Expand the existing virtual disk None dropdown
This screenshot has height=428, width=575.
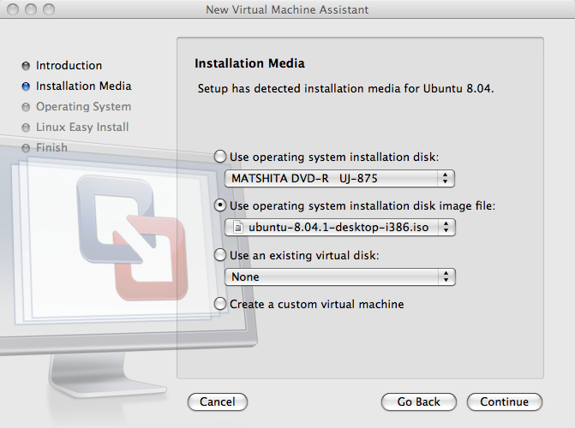coord(340,276)
